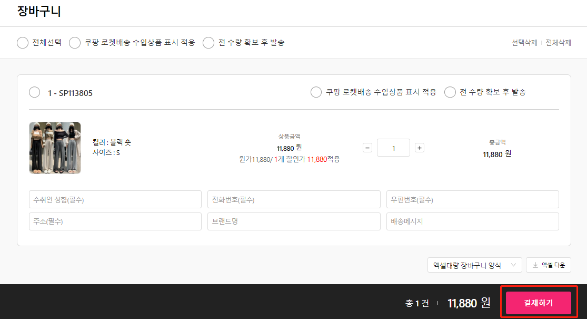Click the 엑셀 다운 download button
587x319 pixels.
coord(548,265)
